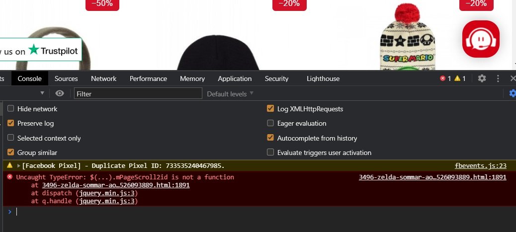Image resolution: width=516 pixels, height=232 pixels.
Task: Expand the Facebook Pixel warning message
Action: (x=19, y=165)
